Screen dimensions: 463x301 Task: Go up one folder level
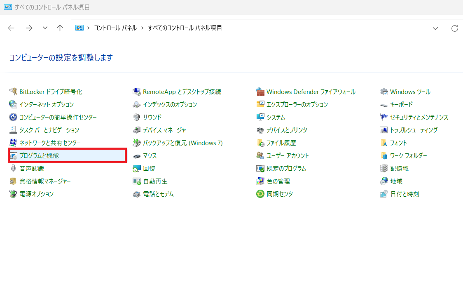pyautogui.click(x=60, y=28)
